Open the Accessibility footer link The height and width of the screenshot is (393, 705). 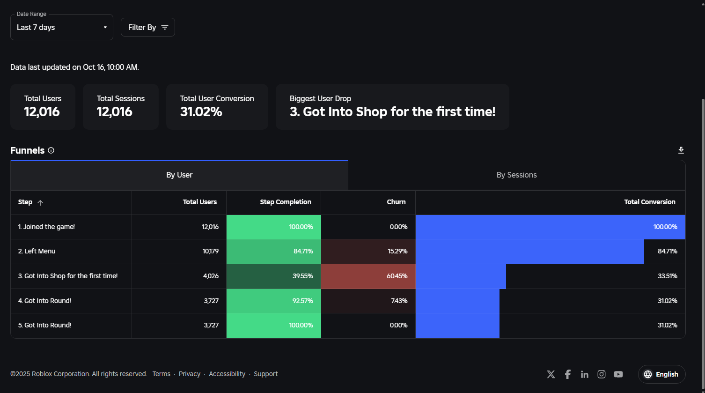(227, 374)
